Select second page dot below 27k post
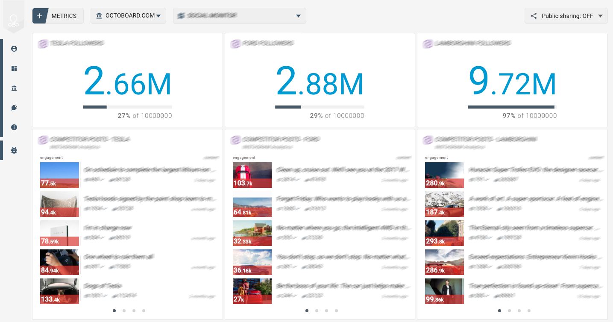 317,311
